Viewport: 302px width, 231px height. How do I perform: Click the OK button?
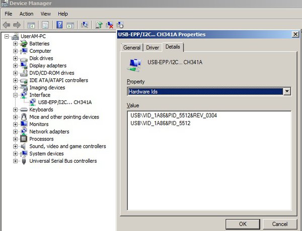[243, 224]
